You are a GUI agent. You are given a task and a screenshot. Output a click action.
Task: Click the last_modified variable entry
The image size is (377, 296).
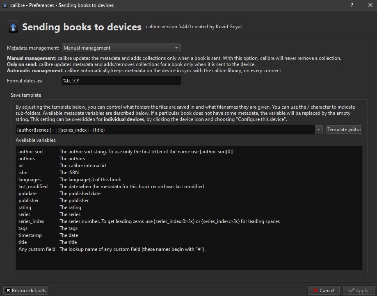pyautogui.click(x=33, y=187)
